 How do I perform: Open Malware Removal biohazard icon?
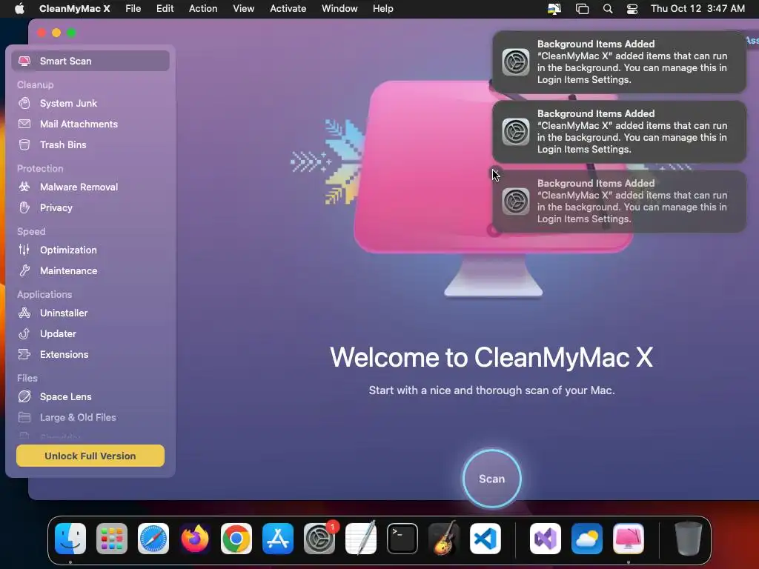point(24,187)
